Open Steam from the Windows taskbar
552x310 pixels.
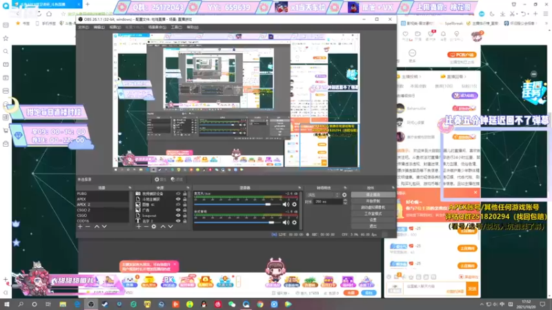tap(105, 304)
